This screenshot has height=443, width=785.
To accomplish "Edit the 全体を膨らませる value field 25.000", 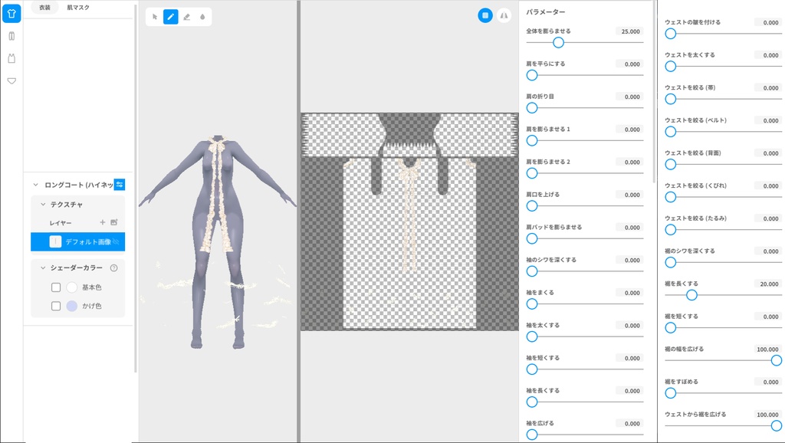I will [630, 31].
